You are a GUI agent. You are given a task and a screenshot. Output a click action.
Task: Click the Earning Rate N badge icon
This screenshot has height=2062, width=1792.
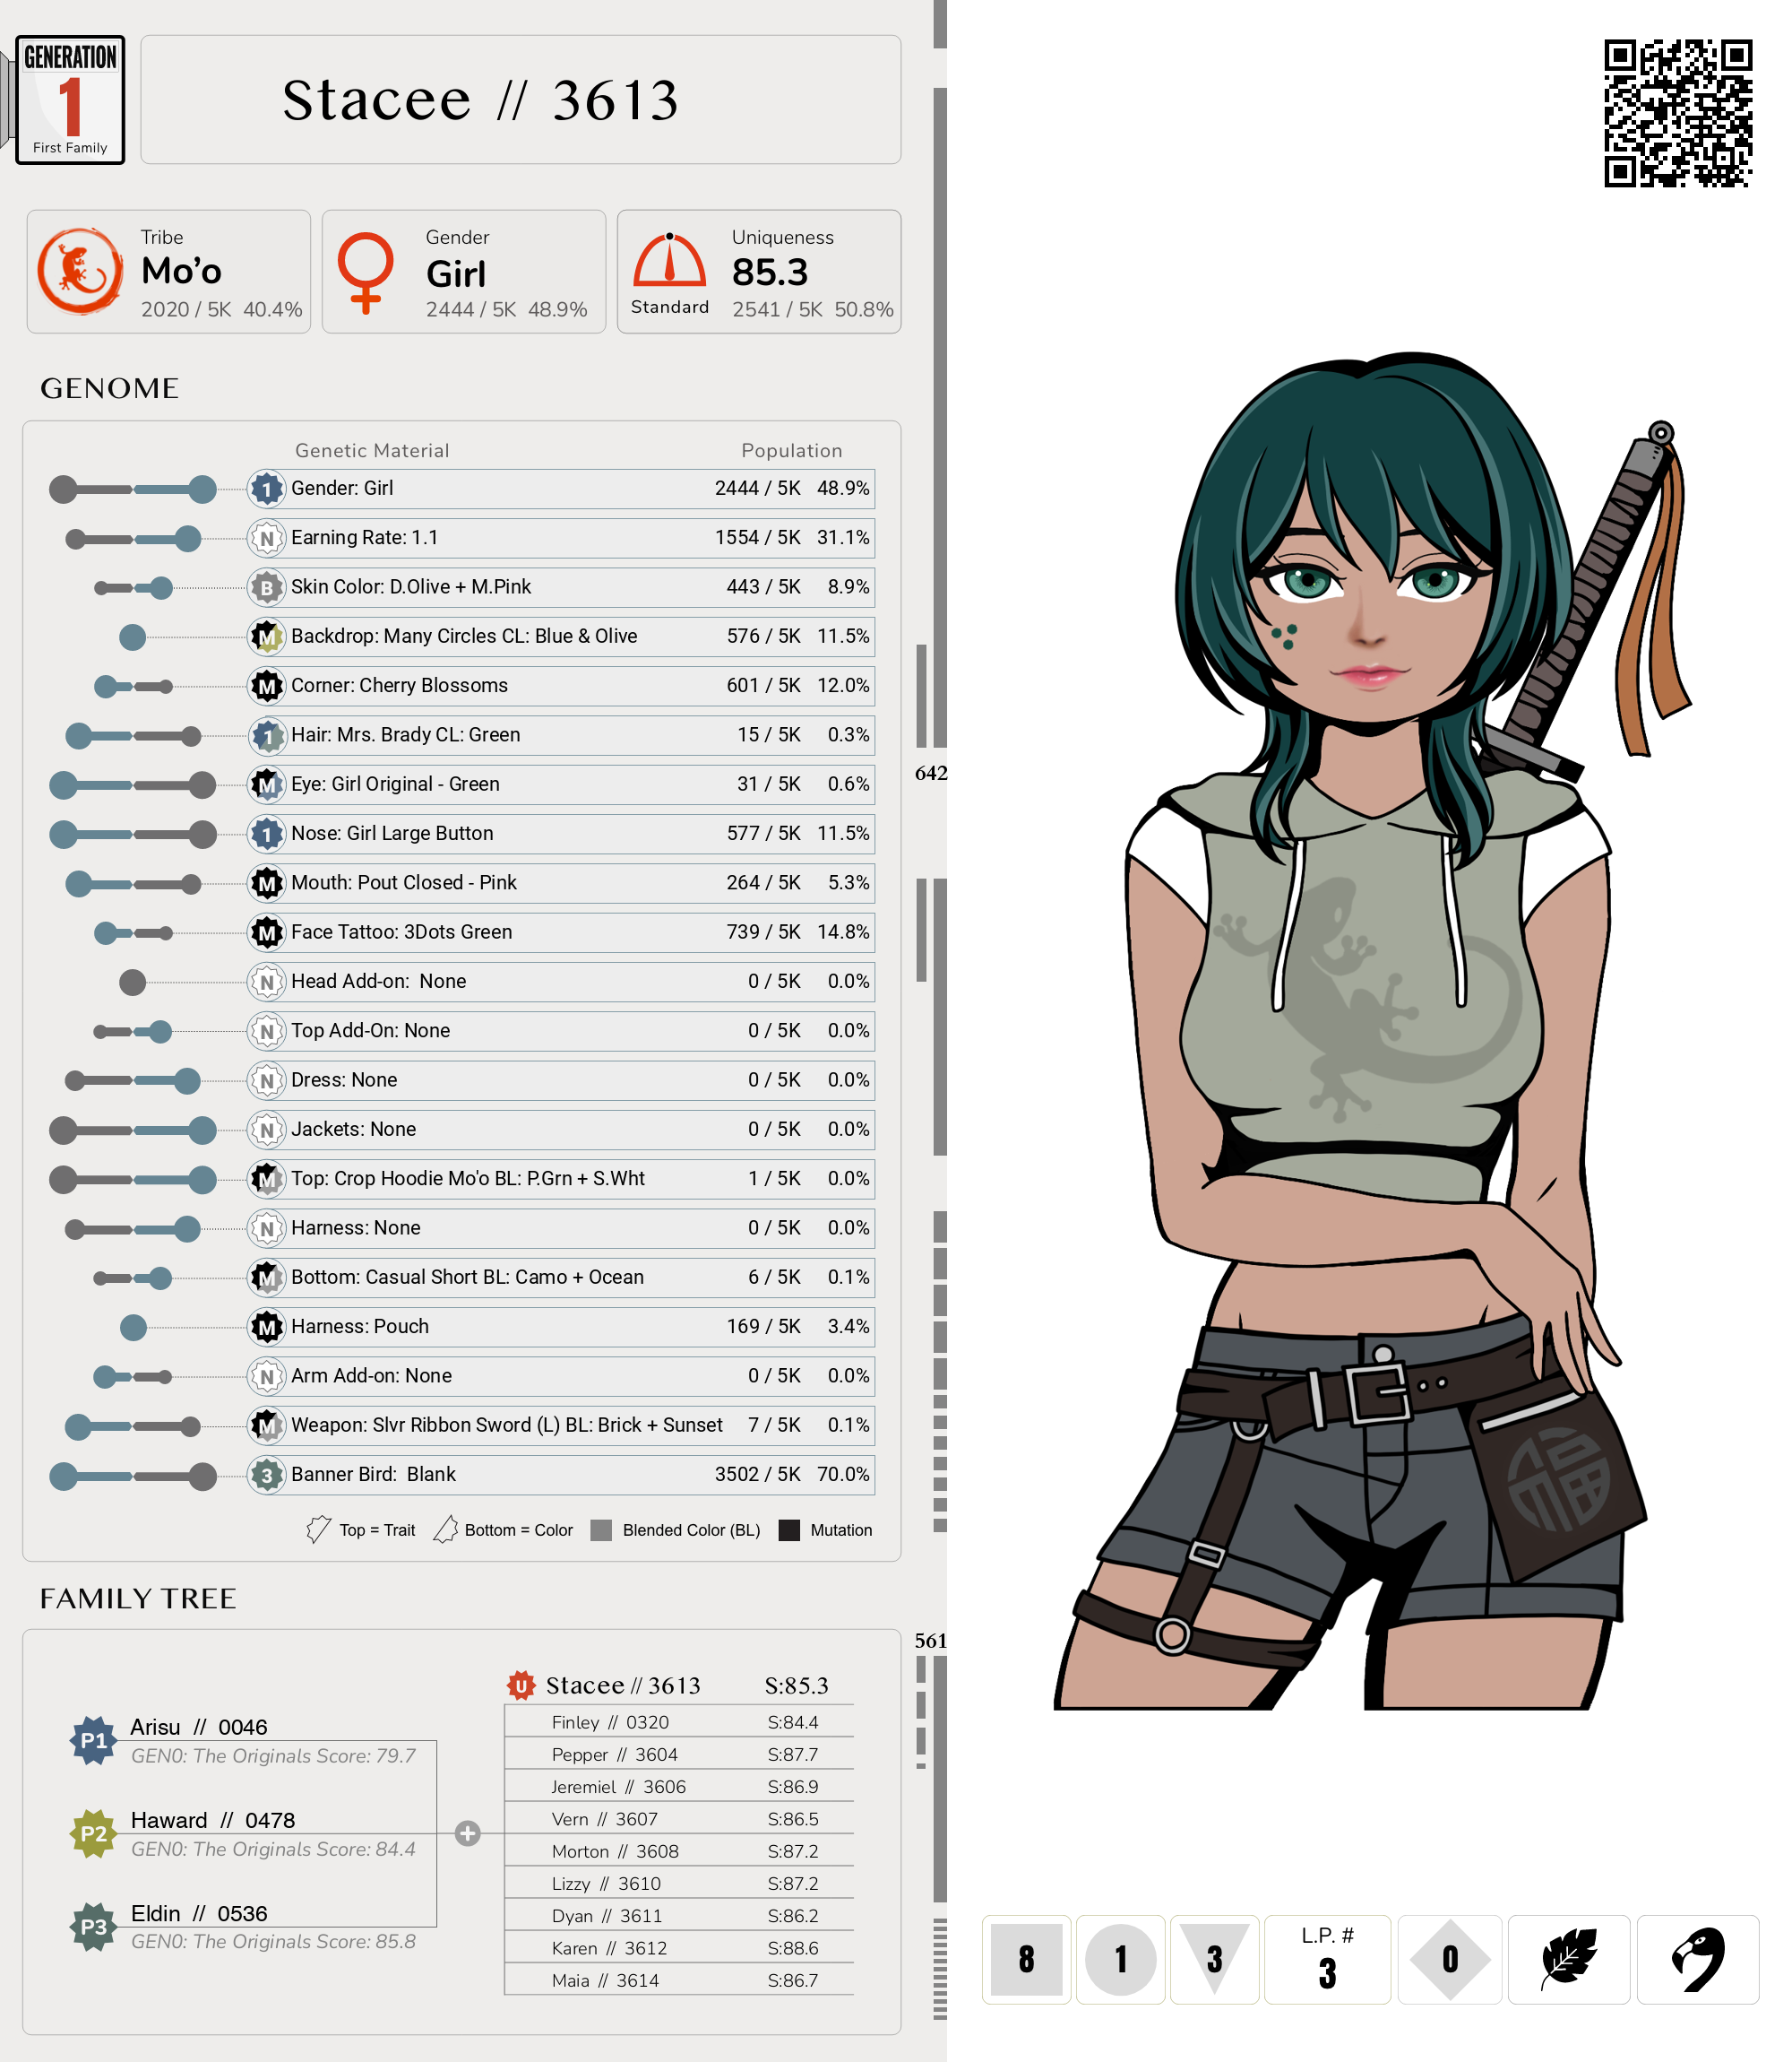click(x=267, y=538)
